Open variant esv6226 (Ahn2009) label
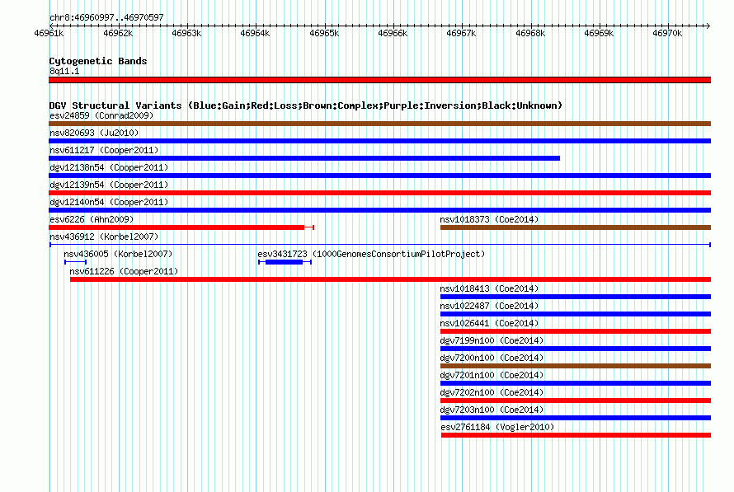Screen dimensions: 734x492 (x=92, y=219)
